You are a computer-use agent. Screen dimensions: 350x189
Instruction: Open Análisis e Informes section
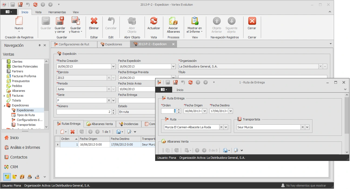tap(25, 147)
